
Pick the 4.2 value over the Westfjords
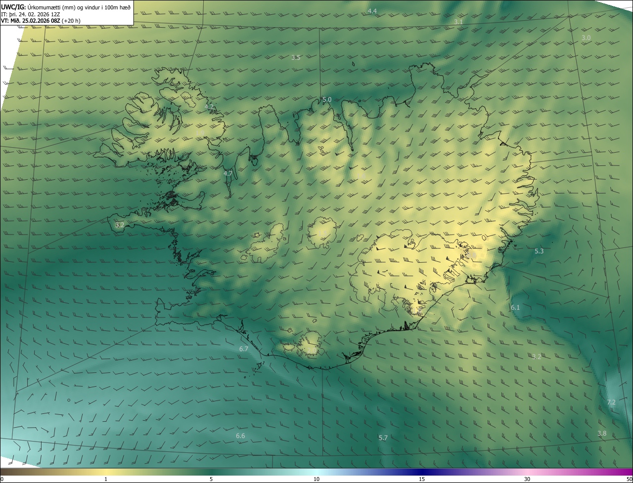209,106
